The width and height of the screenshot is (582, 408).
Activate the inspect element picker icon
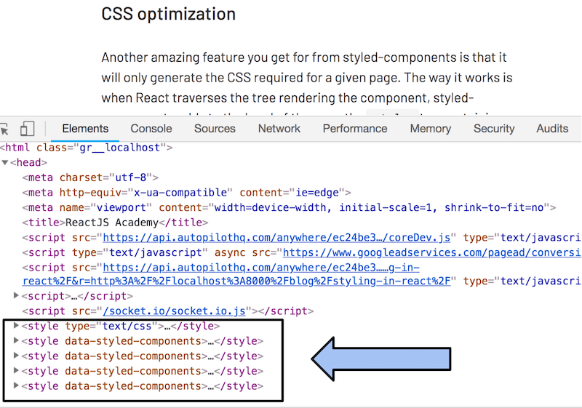4,129
